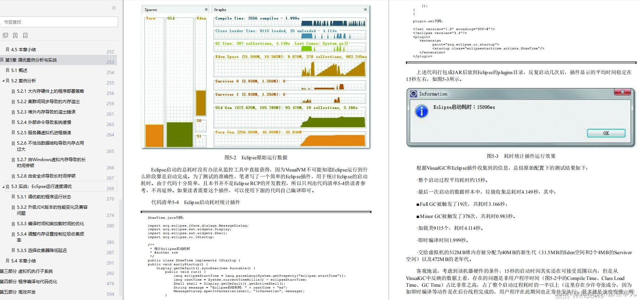The image size is (642, 300).
Task: Go to 5.2.5 服务器虚拟机进程崩溃
Action: (x=44, y=133)
